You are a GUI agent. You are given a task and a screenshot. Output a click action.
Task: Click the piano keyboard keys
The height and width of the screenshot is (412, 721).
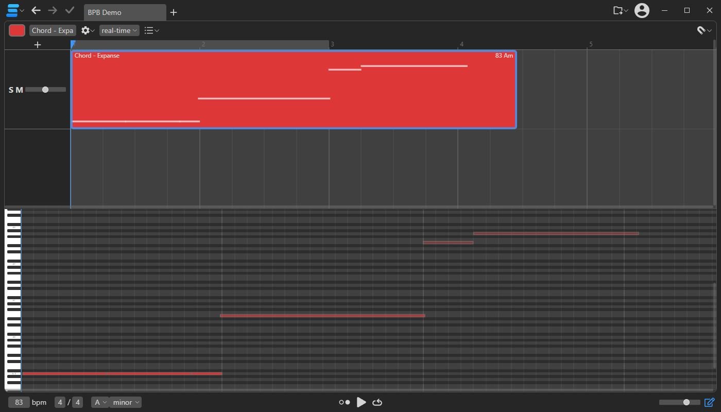pyautogui.click(x=13, y=300)
